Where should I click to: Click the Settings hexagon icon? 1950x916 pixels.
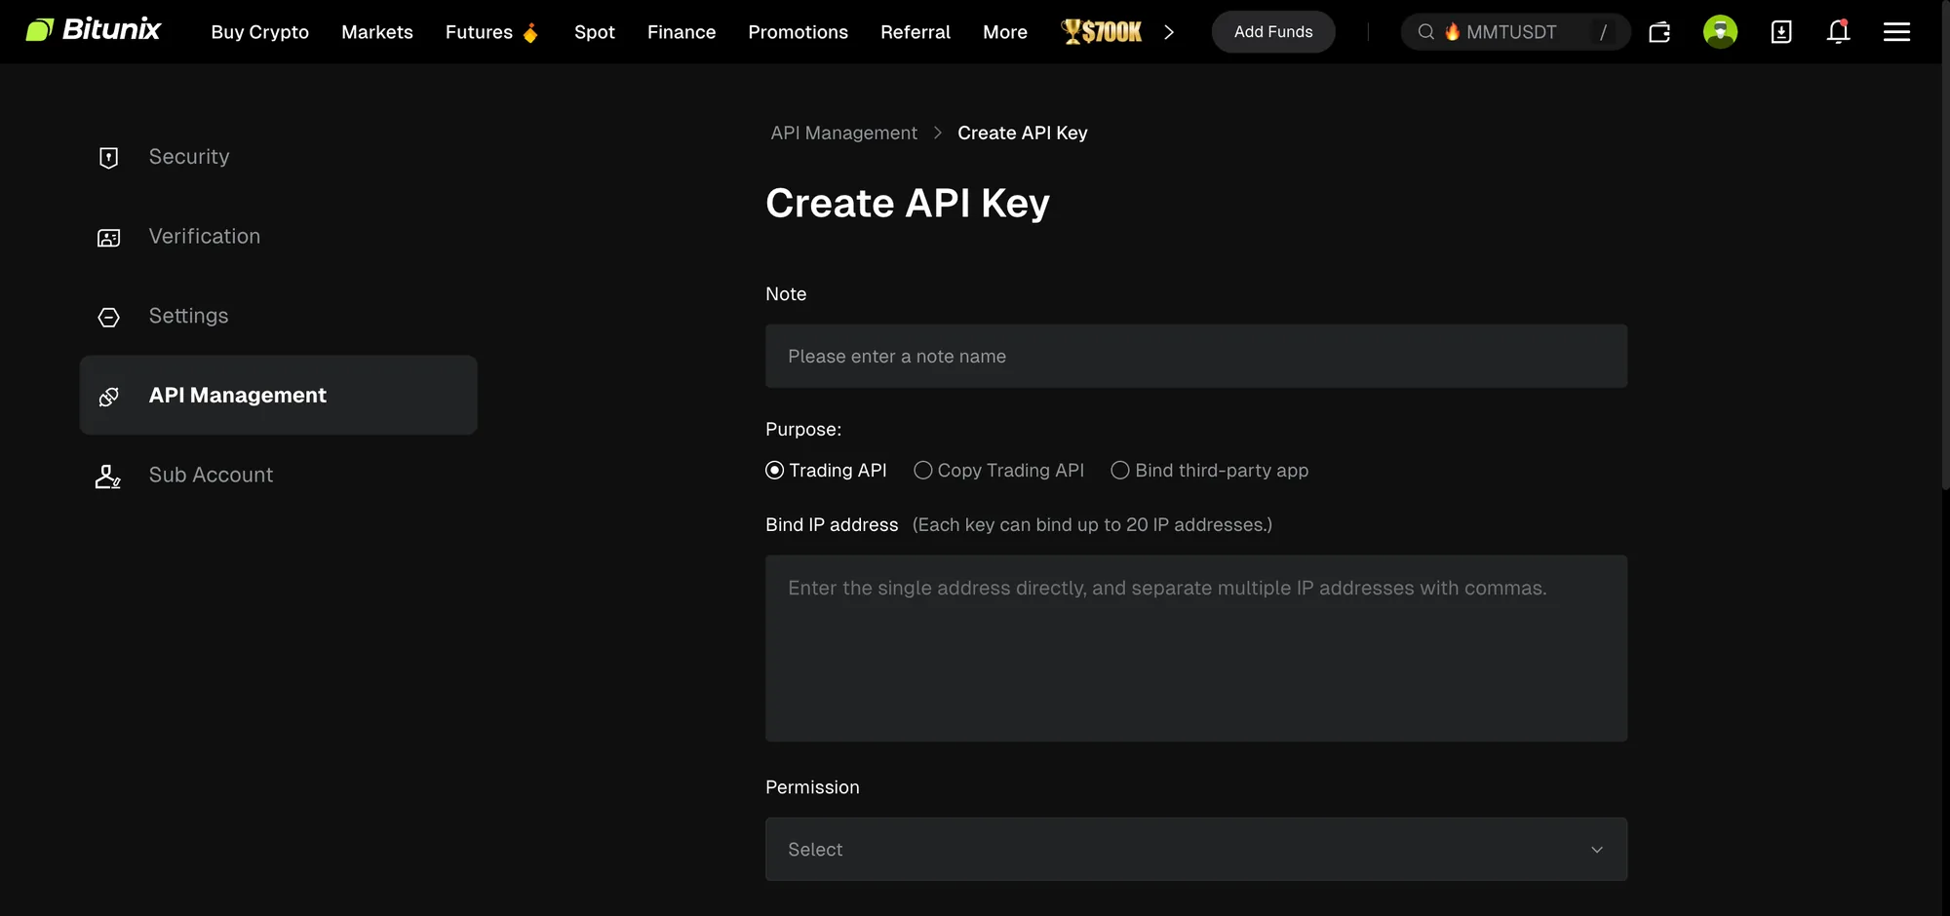(109, 317)
